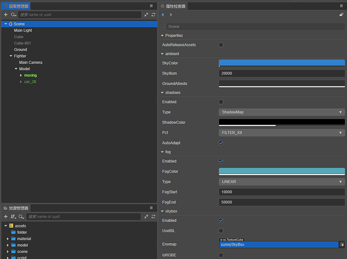Expand the car_26 node
347x259 pixels.
coord(21,82)
